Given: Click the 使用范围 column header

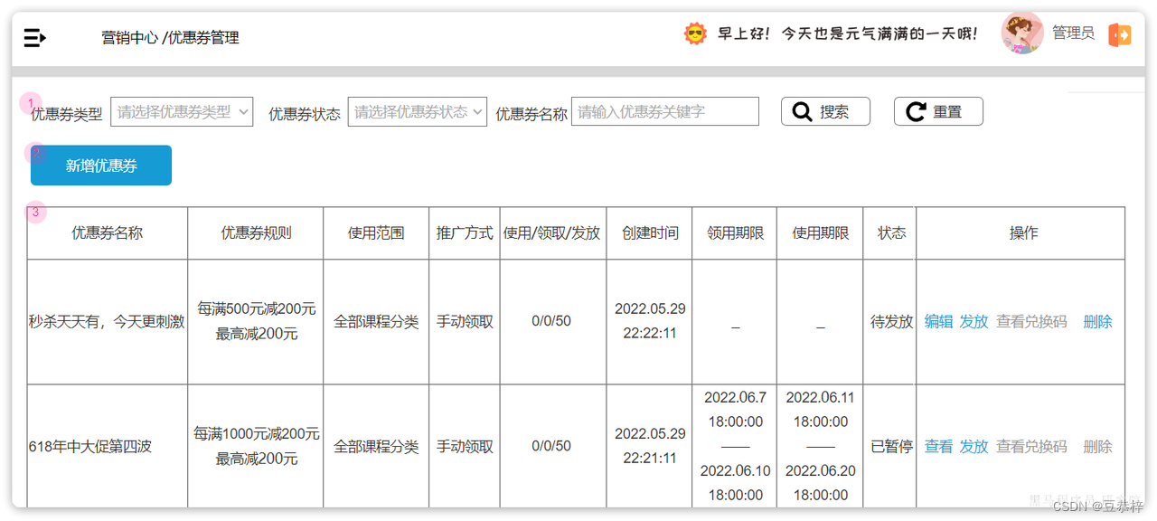Looking at the screenshot, I should [376, 233].
